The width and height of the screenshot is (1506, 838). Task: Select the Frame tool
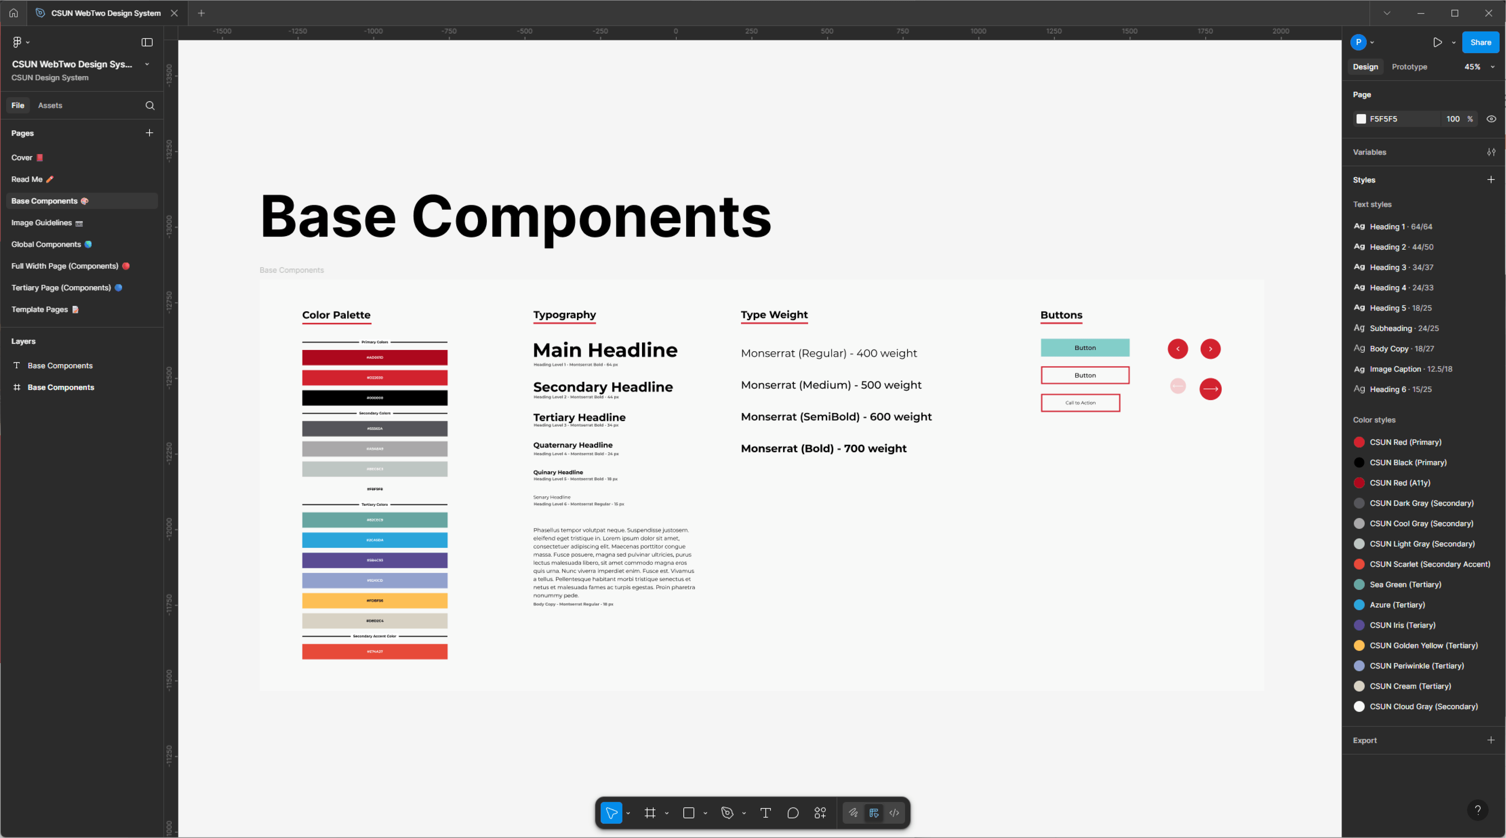[650, 812]
